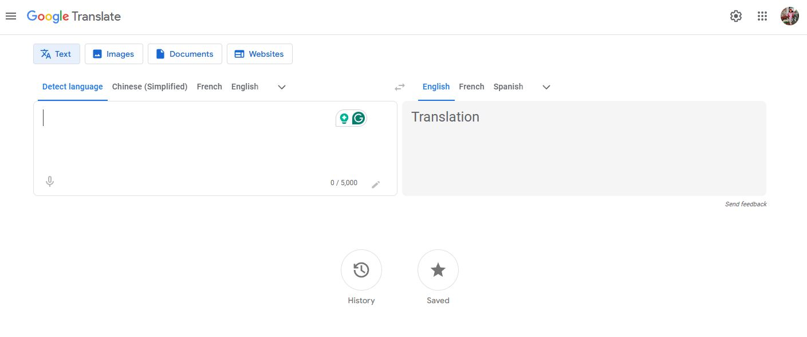Open Saved translations
This screenshot has width=807, height=337.
[438, 270]
